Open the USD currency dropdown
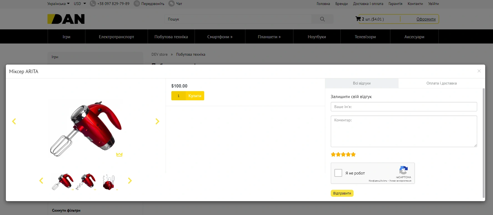This screenshot has height=215, width=493. tap(80, 4)
